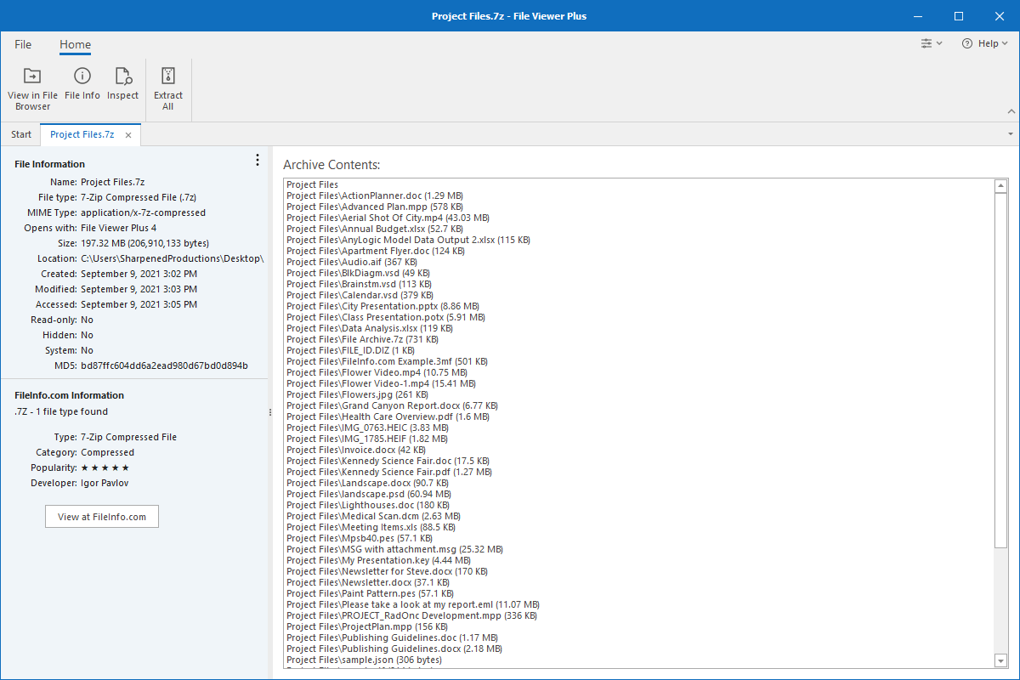Open the view options sliders icon

coord(926,42)
